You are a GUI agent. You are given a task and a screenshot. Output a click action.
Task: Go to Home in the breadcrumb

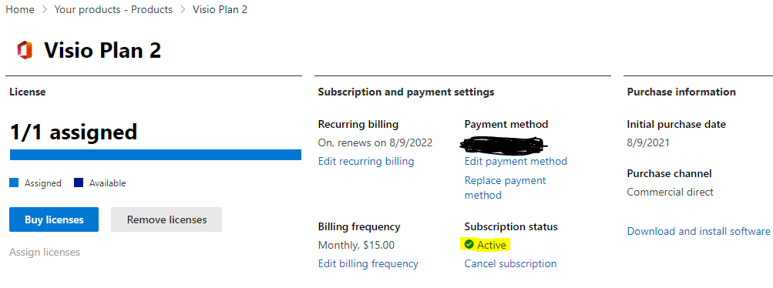pyautogui.click(x=20, y=9)
